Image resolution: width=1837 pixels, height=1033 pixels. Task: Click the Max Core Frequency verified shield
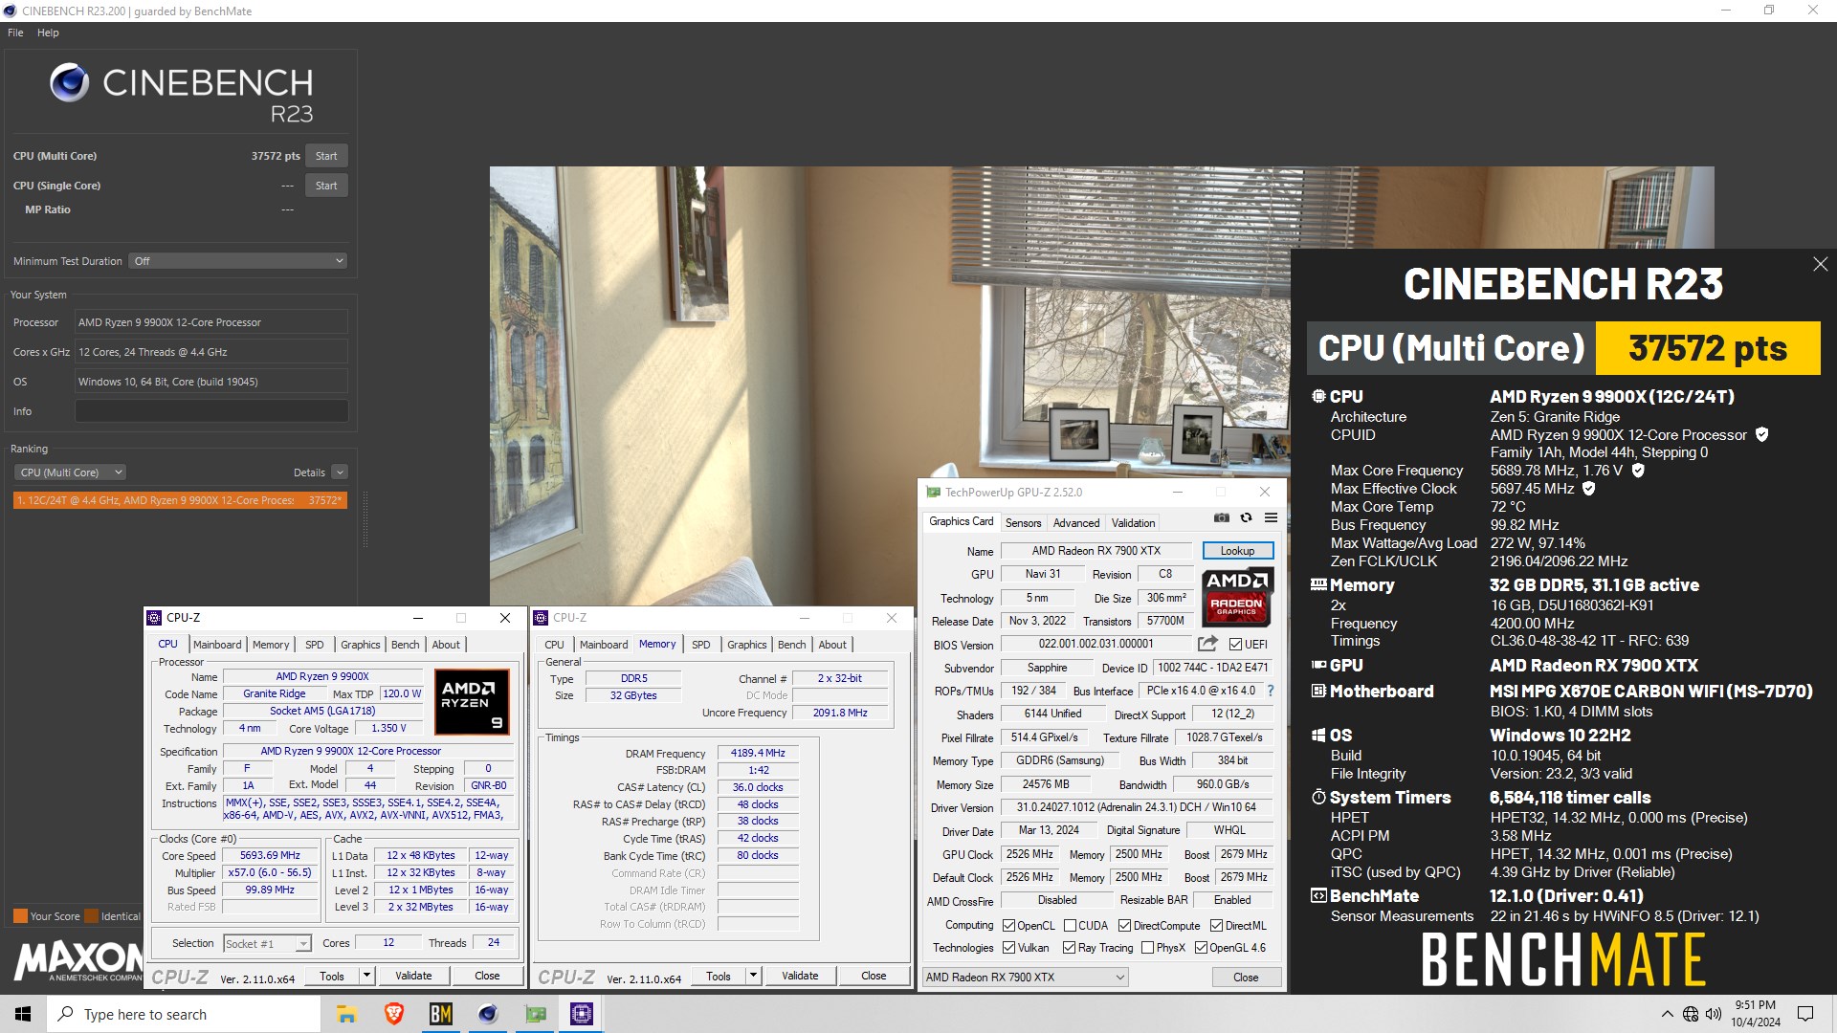tap(1637, 470)
